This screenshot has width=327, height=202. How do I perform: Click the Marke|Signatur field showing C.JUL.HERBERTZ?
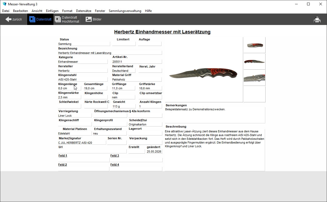[82, 143]
